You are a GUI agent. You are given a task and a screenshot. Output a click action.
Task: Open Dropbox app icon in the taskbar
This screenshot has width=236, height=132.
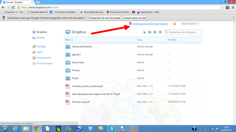[x=90, y=128]
